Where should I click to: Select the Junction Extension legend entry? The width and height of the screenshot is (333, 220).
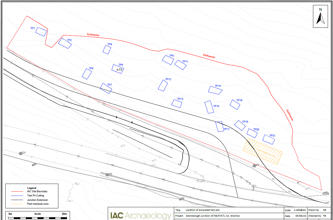(x=37, y=200)
